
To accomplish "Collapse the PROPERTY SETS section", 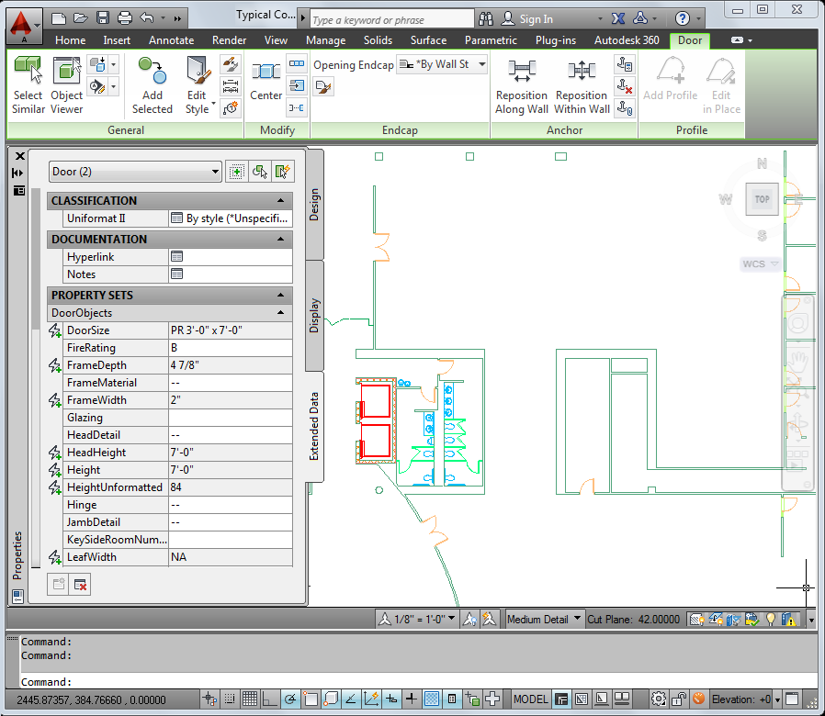I will coord(280,295).
